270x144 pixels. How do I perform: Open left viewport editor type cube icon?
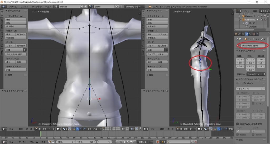click(4, 129)
